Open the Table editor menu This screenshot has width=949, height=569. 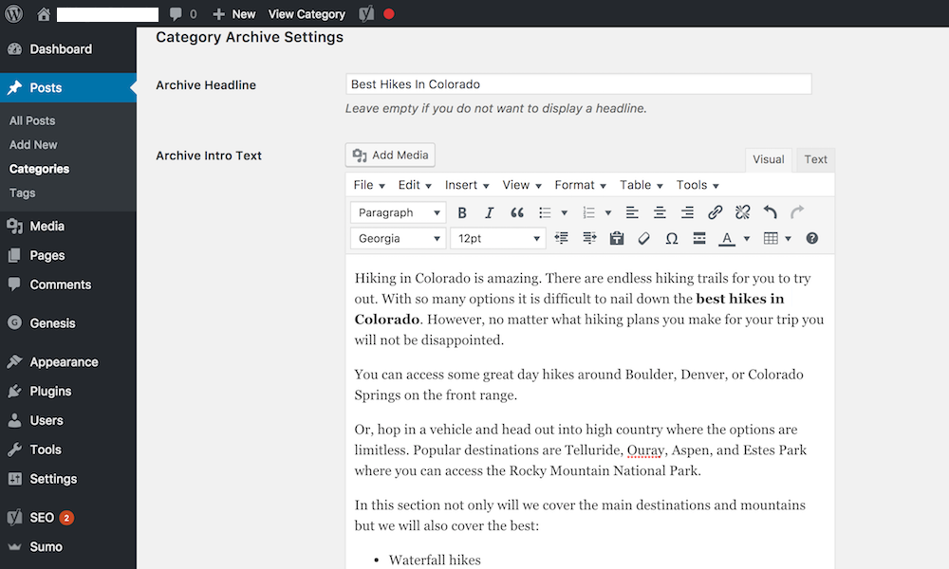tap(641, 185)
